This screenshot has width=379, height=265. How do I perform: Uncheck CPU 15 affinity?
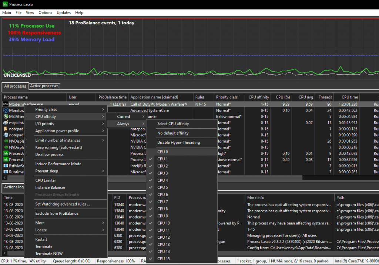click(x=182, y=259)
